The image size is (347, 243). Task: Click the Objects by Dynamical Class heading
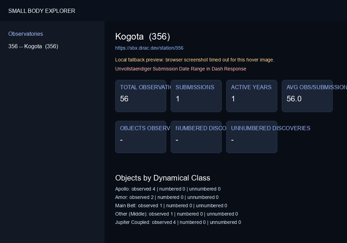click(163, 178)
